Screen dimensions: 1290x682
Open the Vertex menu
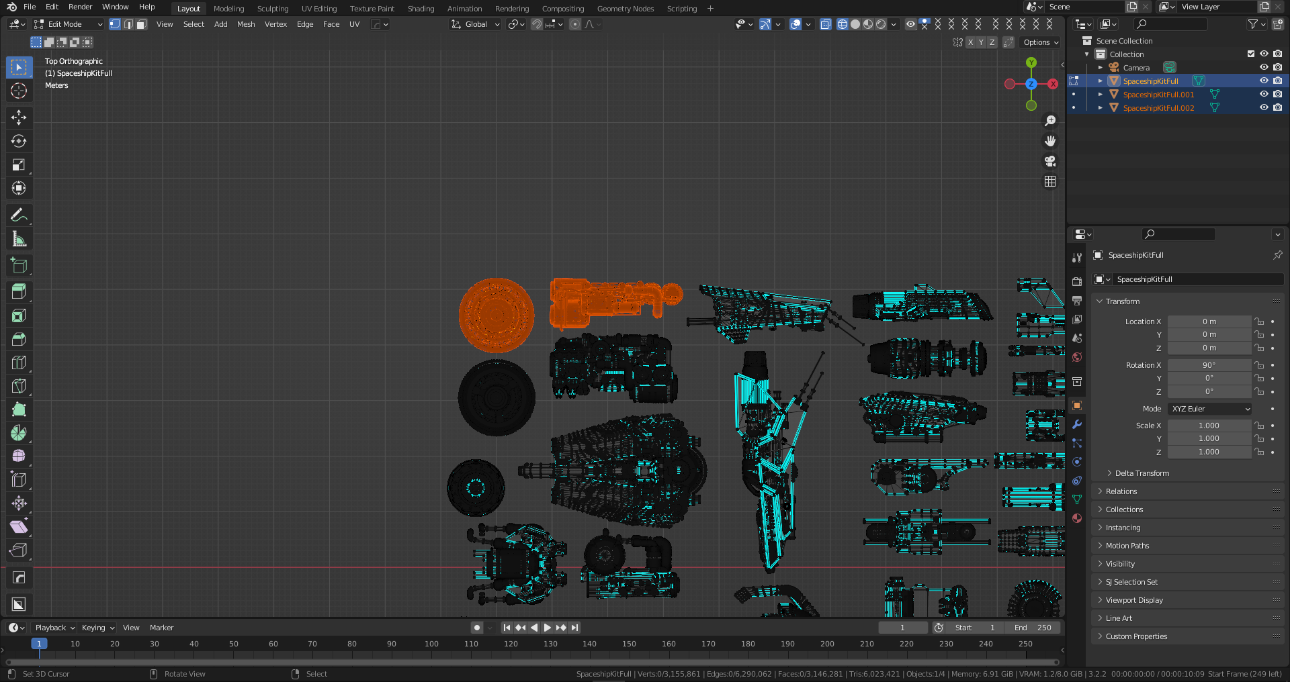(x=275, y=24)
